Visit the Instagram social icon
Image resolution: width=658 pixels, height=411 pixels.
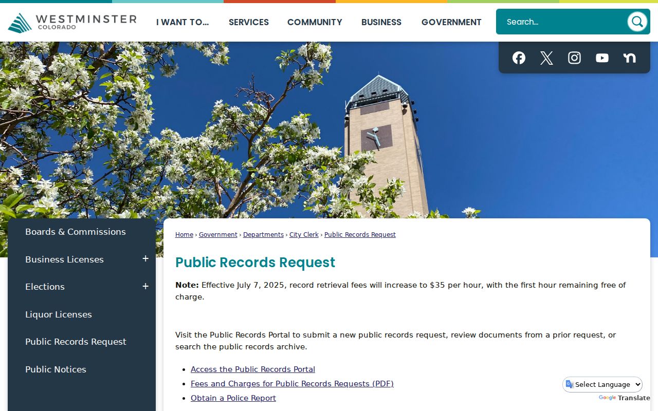[574, 58]
